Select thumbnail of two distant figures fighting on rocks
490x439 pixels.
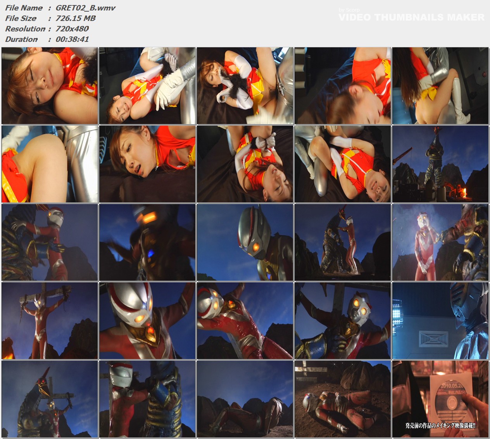tap(343, 242)
